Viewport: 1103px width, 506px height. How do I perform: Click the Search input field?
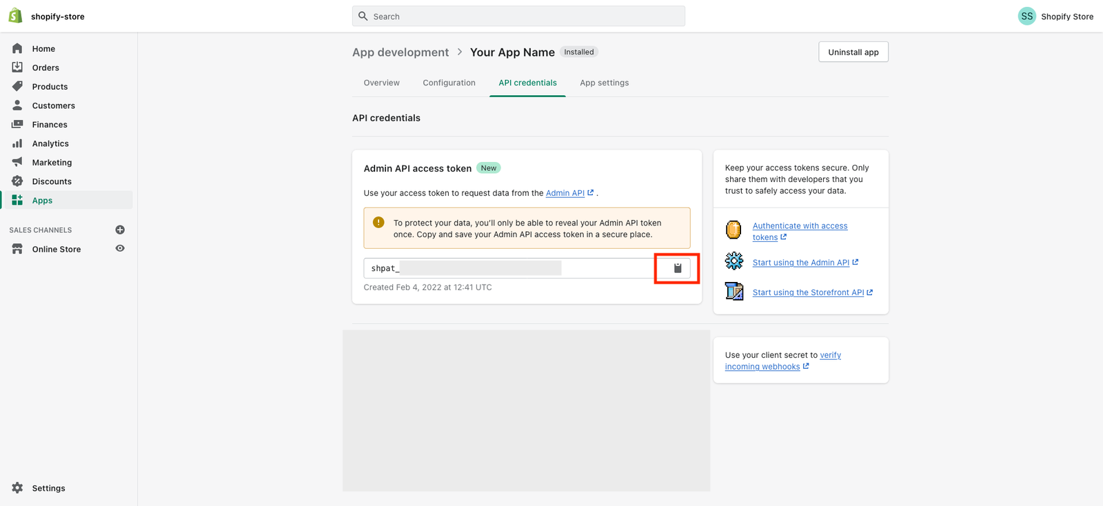point(518,17)
